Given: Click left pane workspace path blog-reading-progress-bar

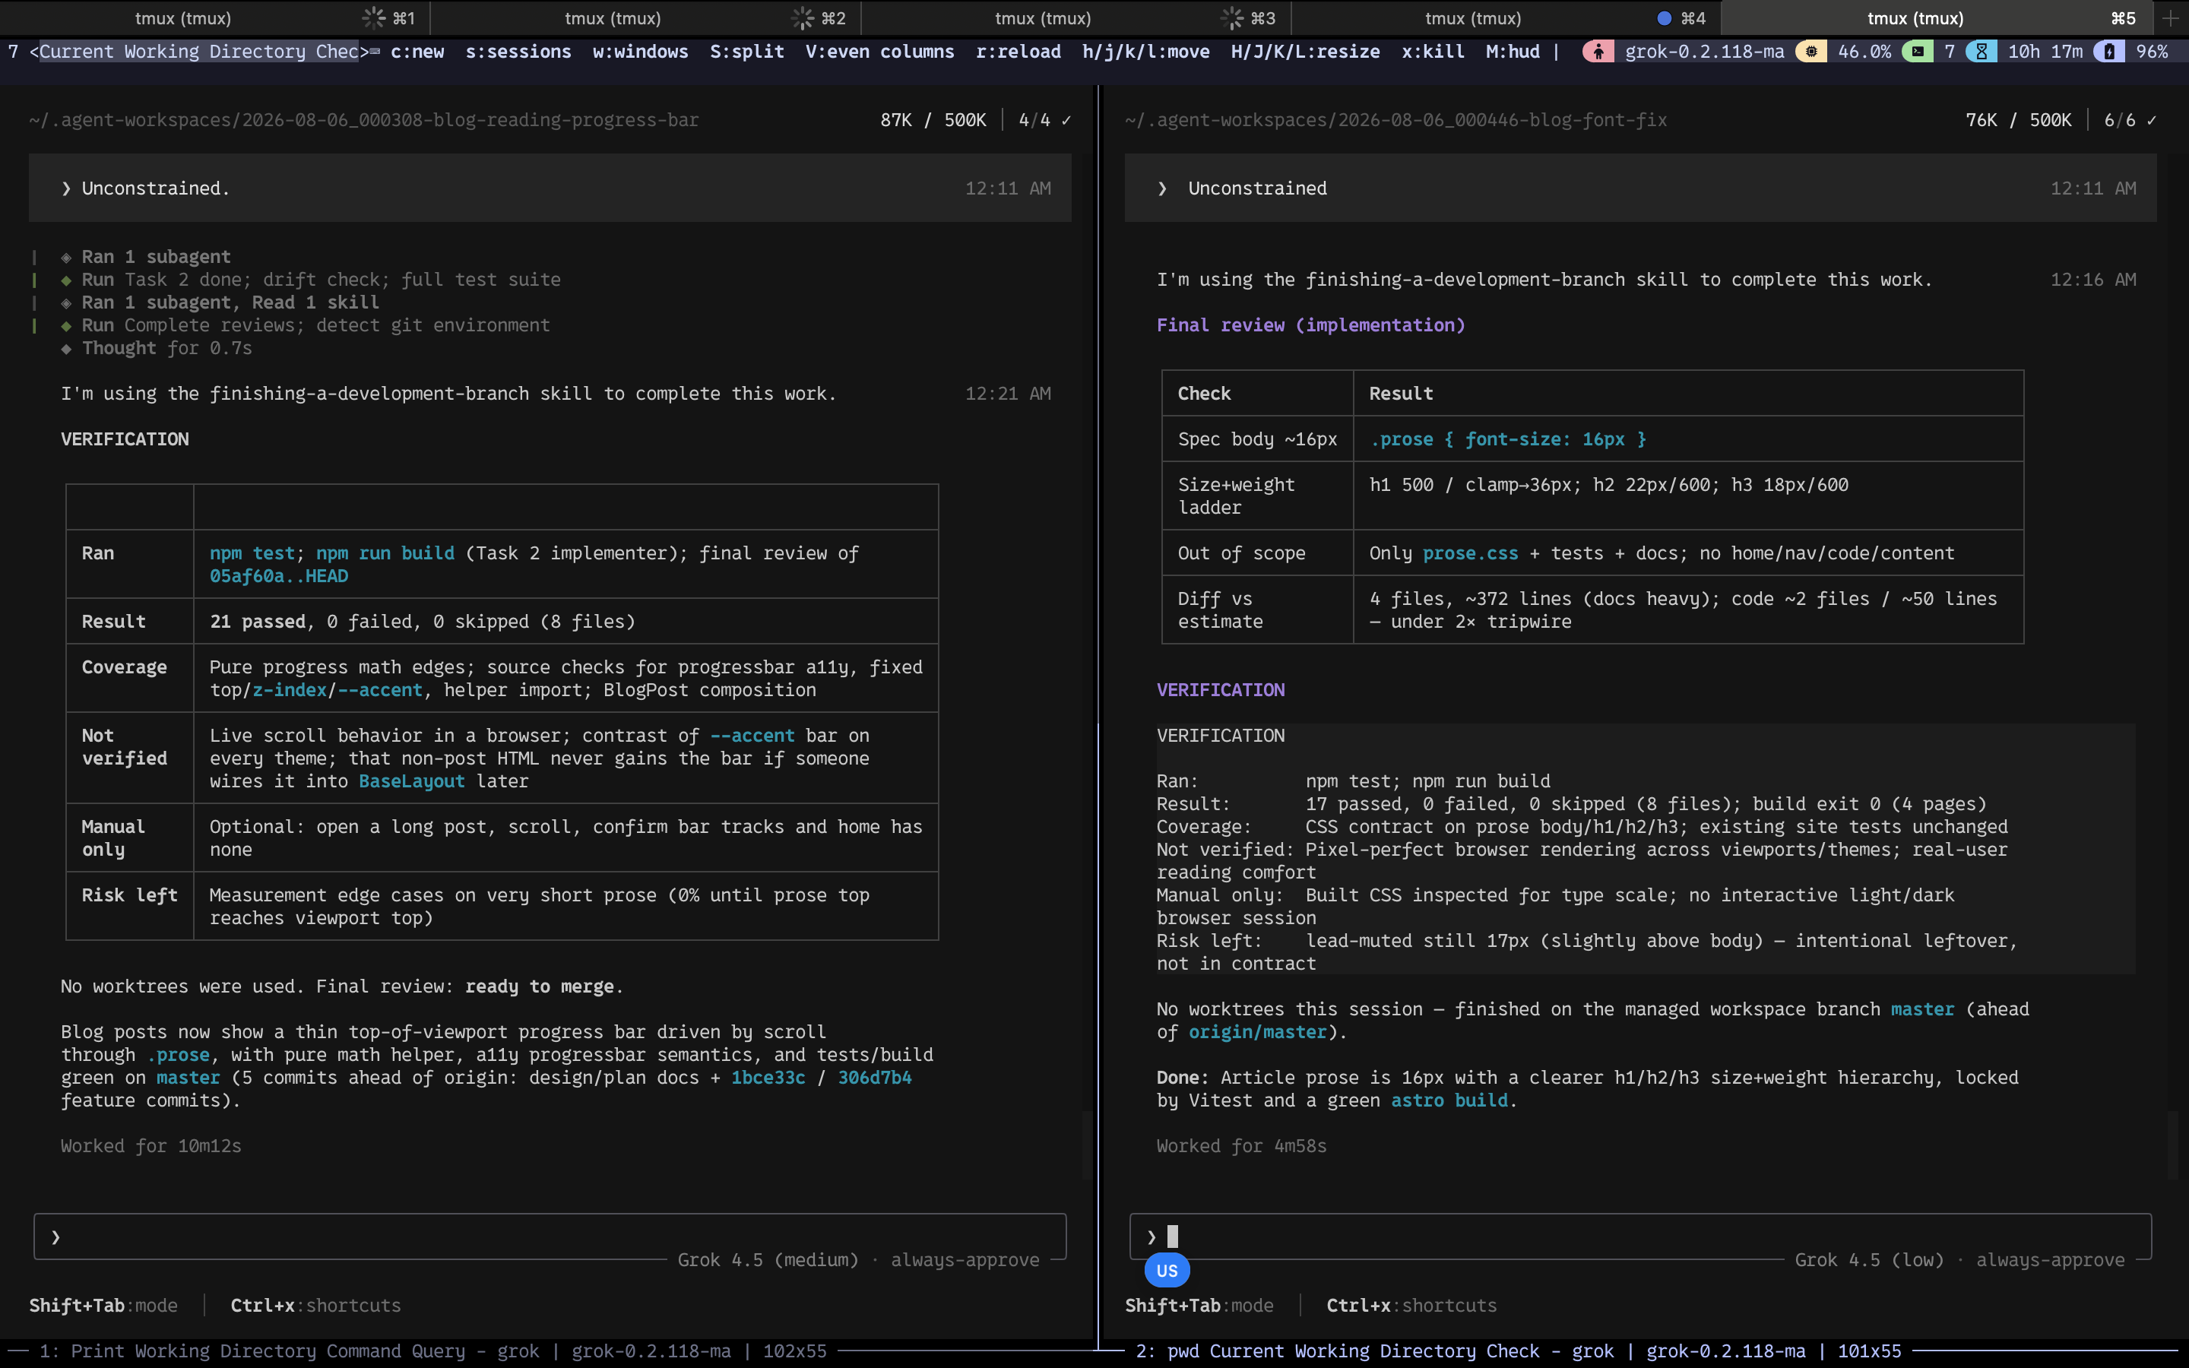Looking at the screenshot, I should coord(363,120).
